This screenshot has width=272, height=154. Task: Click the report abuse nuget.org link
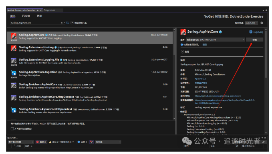point(225,102)
